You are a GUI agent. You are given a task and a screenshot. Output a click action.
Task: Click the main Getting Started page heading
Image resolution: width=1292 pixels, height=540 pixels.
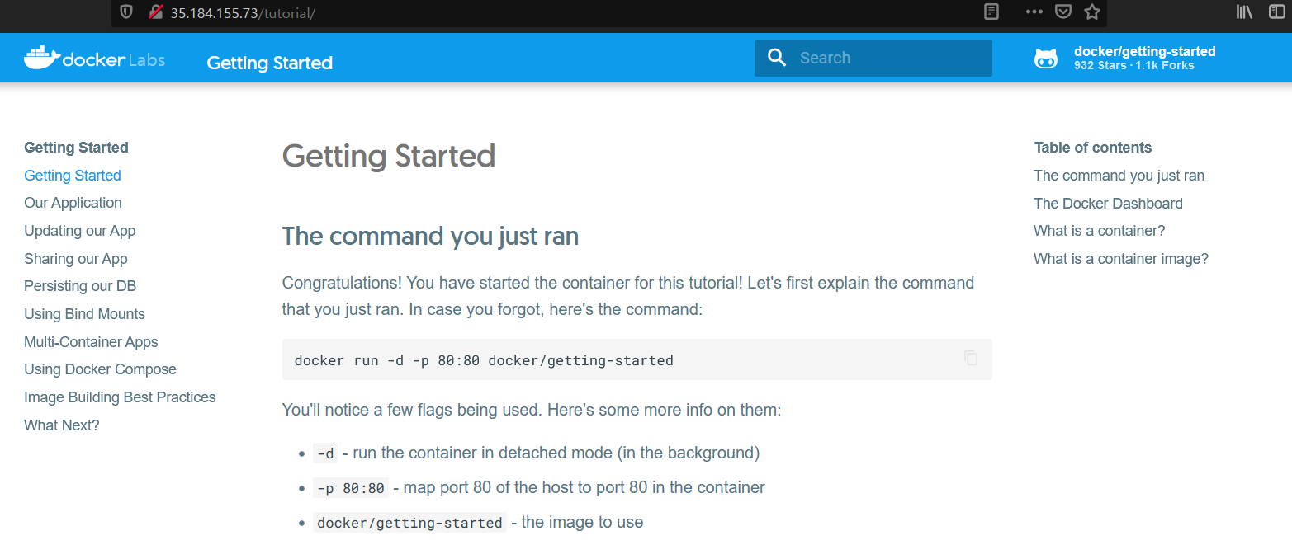[389, 156]
